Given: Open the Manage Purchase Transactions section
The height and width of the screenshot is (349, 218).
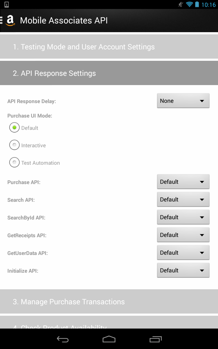Looking at the screenshot, I should click(109, 302).
